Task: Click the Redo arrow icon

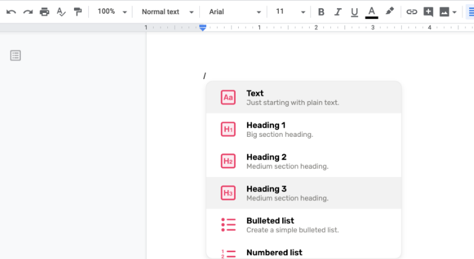Action: [x=28, y=12]
